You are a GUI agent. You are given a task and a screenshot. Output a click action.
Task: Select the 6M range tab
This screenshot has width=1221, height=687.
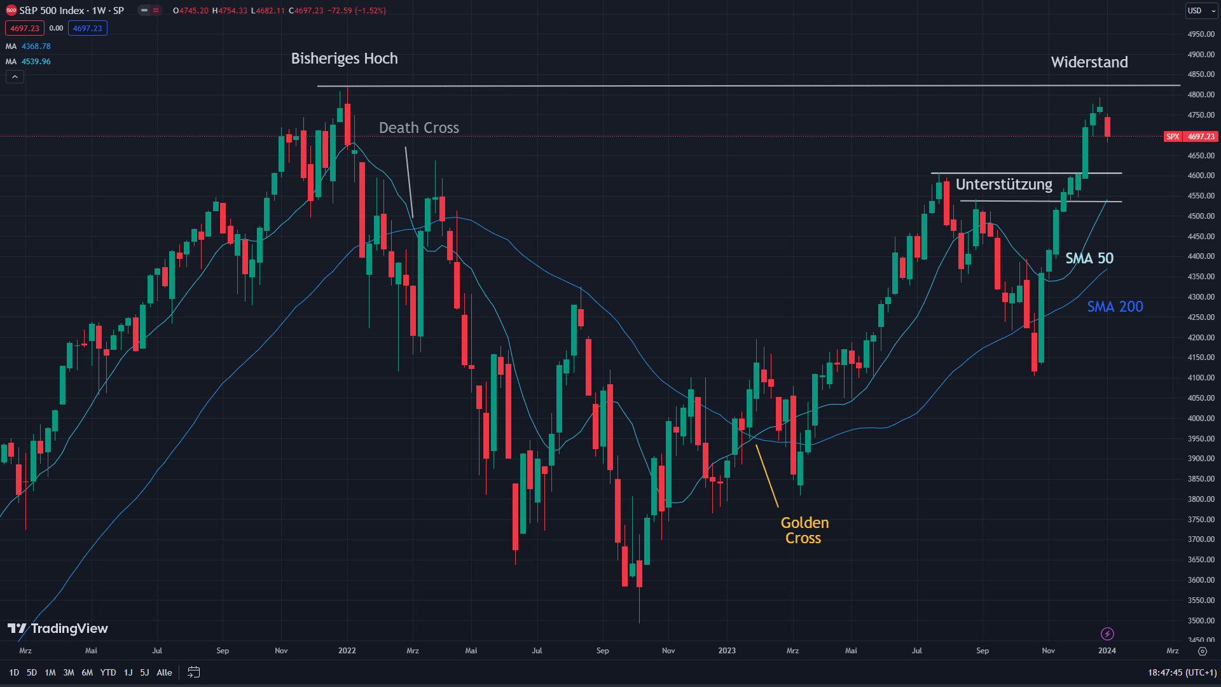pyautogui.click(x=87, y=672)
